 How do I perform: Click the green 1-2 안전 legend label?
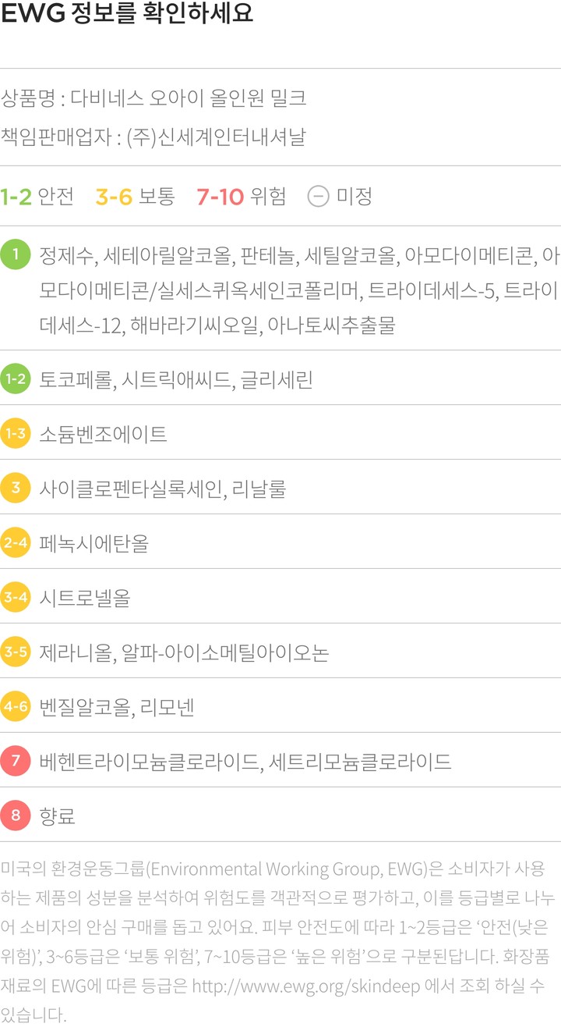37,197
